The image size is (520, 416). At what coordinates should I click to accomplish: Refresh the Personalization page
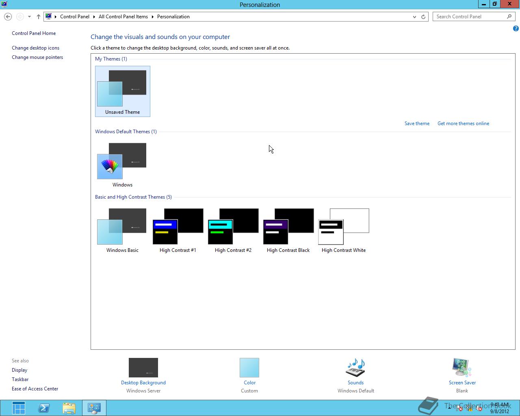[x=423, y=17]
